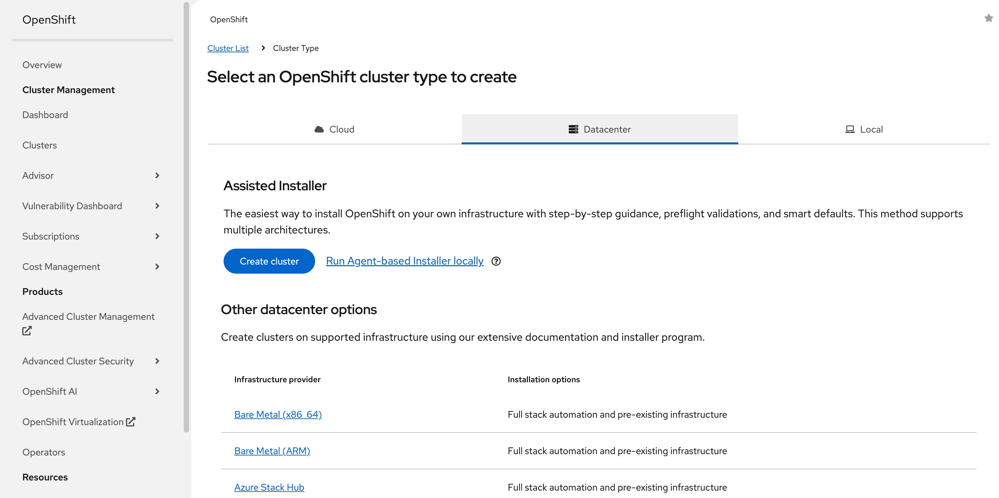Open Bare Metal (ARM) link
The width and height of the screenshot is (999, 498).
tap(272, 451)
